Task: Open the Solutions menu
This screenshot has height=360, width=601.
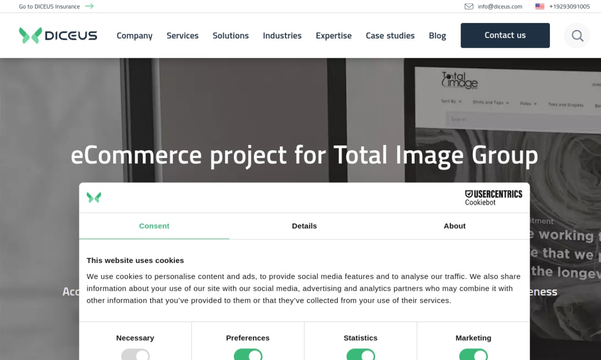Action: (x=231, y=36)
